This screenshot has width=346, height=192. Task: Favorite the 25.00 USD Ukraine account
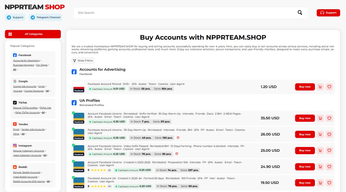point(329,151)
